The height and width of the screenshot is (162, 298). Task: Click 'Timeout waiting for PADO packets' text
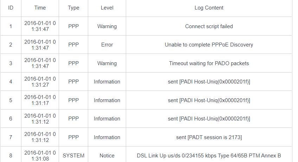(209, 63)
